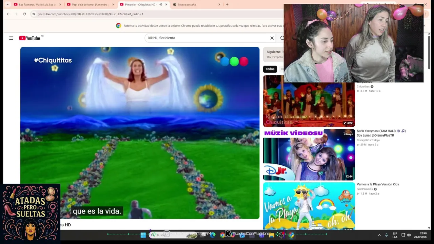Open the tab search dropdown arrow
434x244 pixels.
pos(7,4)
